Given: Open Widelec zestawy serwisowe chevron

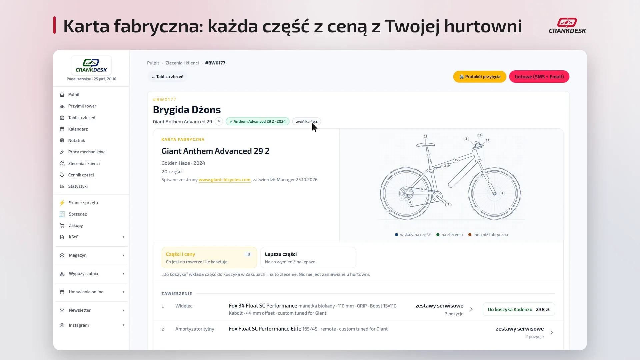Looking at the screenshot, I should [x=471, y=309].
